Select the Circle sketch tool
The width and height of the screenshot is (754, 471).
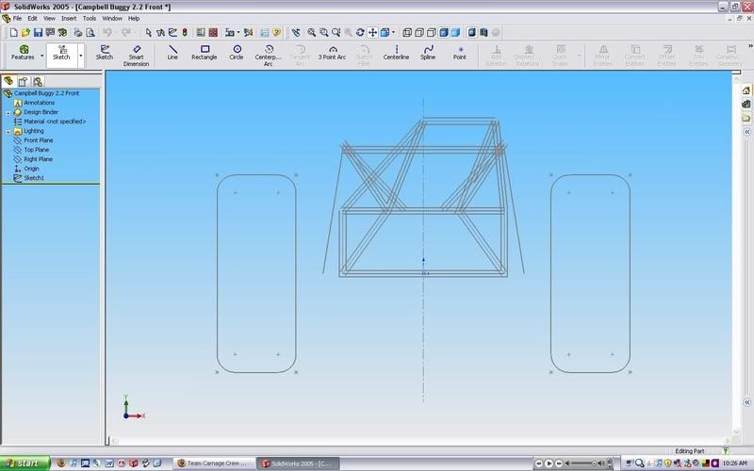(237, 53)
